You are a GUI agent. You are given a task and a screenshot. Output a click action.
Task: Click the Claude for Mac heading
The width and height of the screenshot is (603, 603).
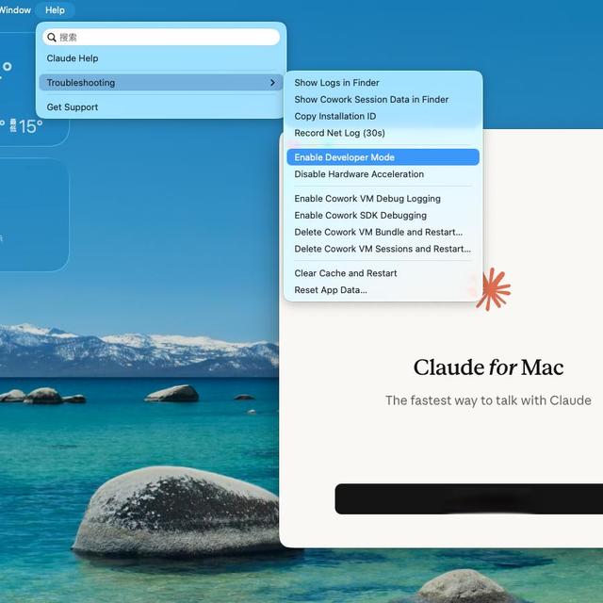(488, 367)
